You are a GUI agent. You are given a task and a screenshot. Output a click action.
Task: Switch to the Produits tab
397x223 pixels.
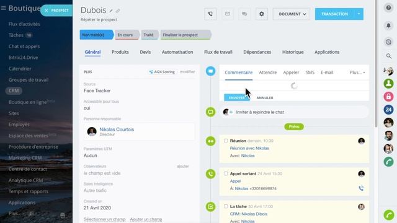120,52
